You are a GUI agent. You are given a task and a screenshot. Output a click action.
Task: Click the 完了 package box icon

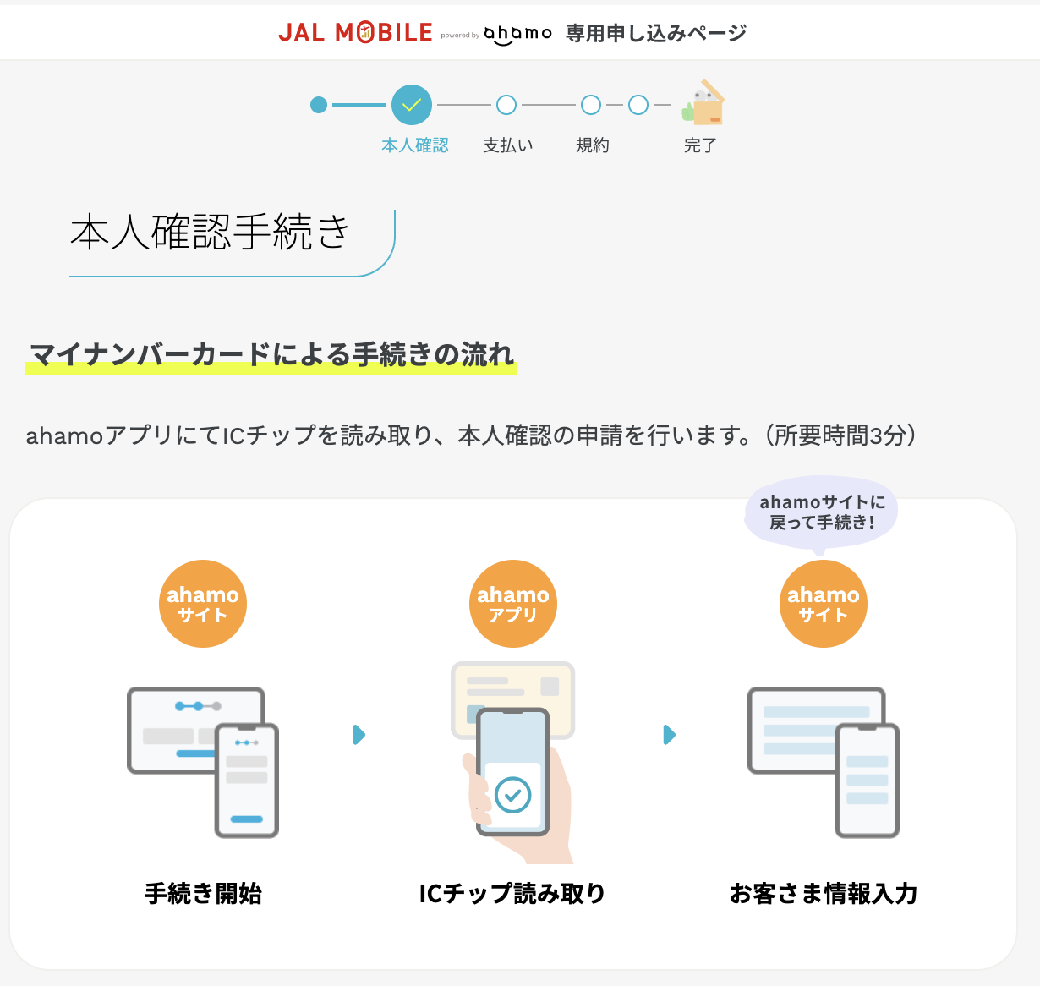click(x=703, y=102)
